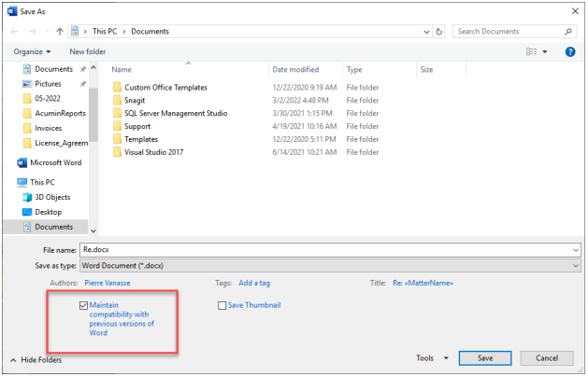Screen dimensions: 588x377
Task: Enable the Save Thumbnail checkbox
Action: pyautogui.click(x=222, y=305)
